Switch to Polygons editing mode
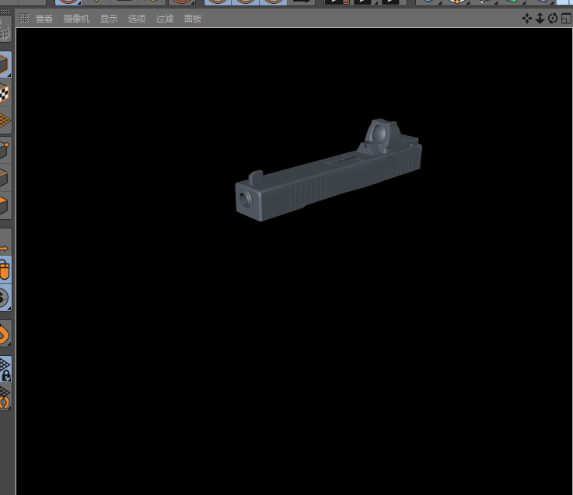Image resolution: width=573 pixels, height=495 pixels. [4, 205]
